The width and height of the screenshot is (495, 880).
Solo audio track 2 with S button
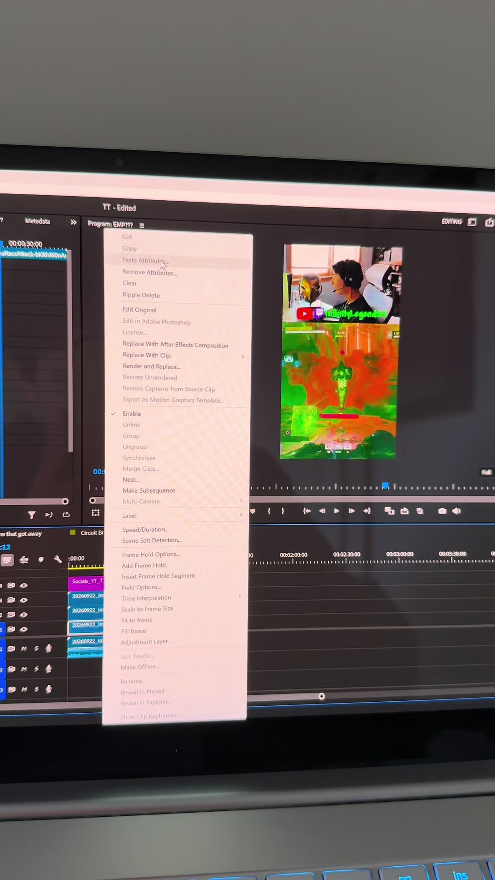[x=36, y=669]
